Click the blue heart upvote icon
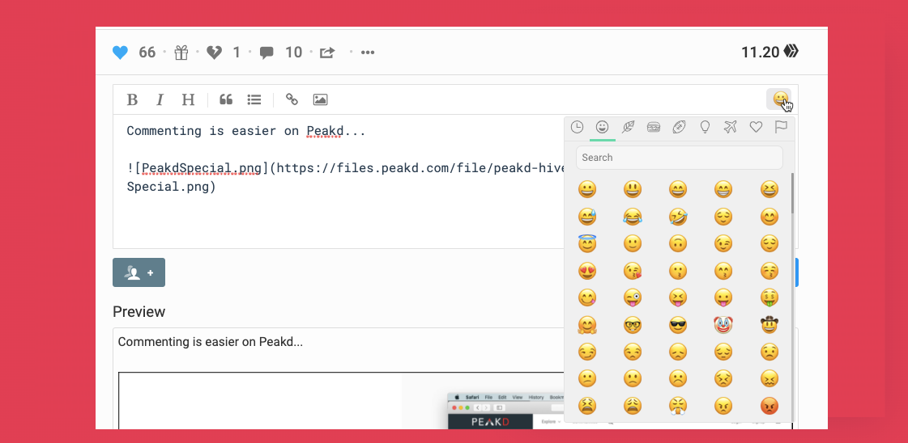 click(x=120, y=53)
